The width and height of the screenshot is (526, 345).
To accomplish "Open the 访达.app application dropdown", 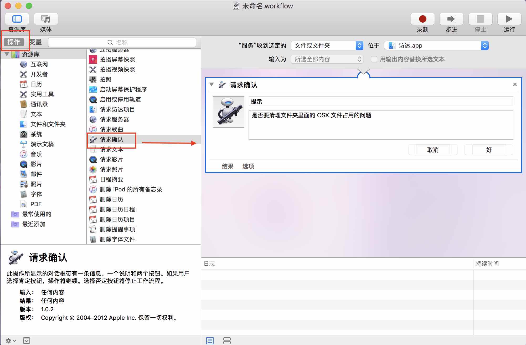I will 436,45.
